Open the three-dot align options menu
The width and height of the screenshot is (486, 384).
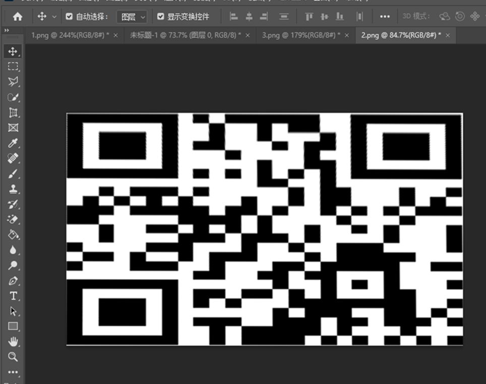tap(385, 17)
